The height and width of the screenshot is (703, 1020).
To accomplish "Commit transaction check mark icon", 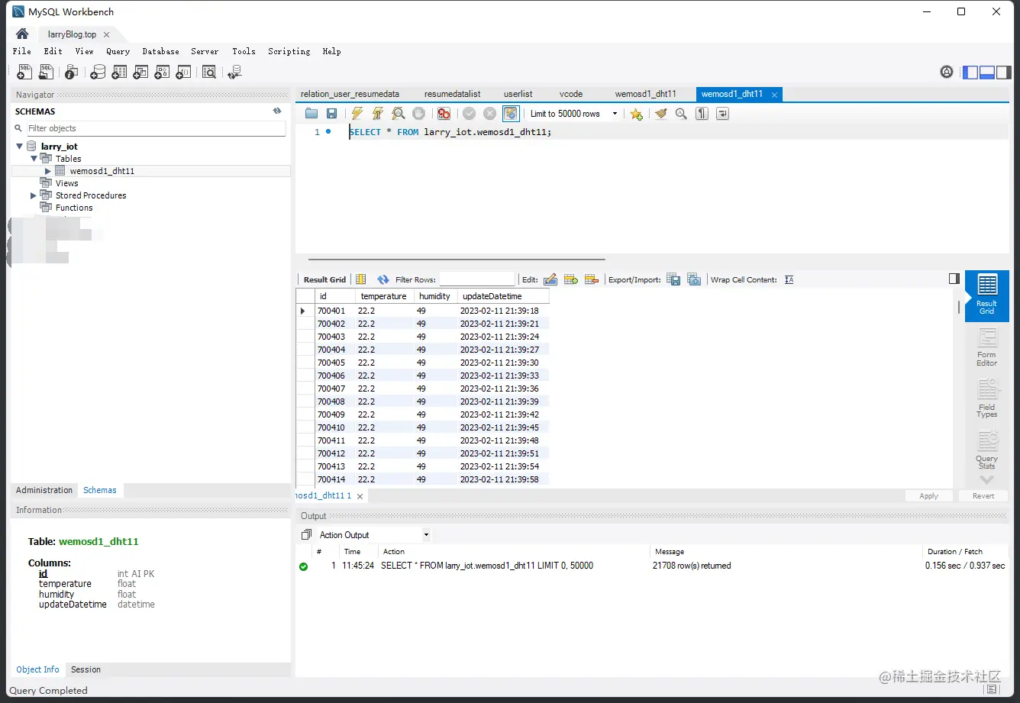I will (469, 114).
